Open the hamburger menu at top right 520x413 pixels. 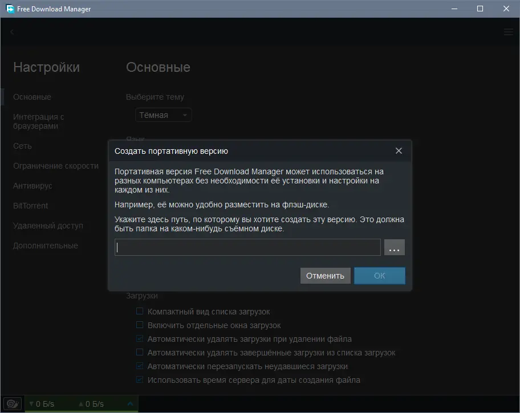[x=509, y=32]
